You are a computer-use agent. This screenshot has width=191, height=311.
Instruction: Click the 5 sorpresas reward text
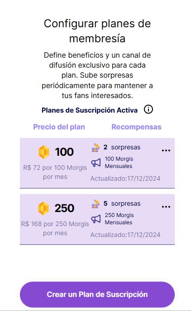pyautogui.click(x=122, y=203)
